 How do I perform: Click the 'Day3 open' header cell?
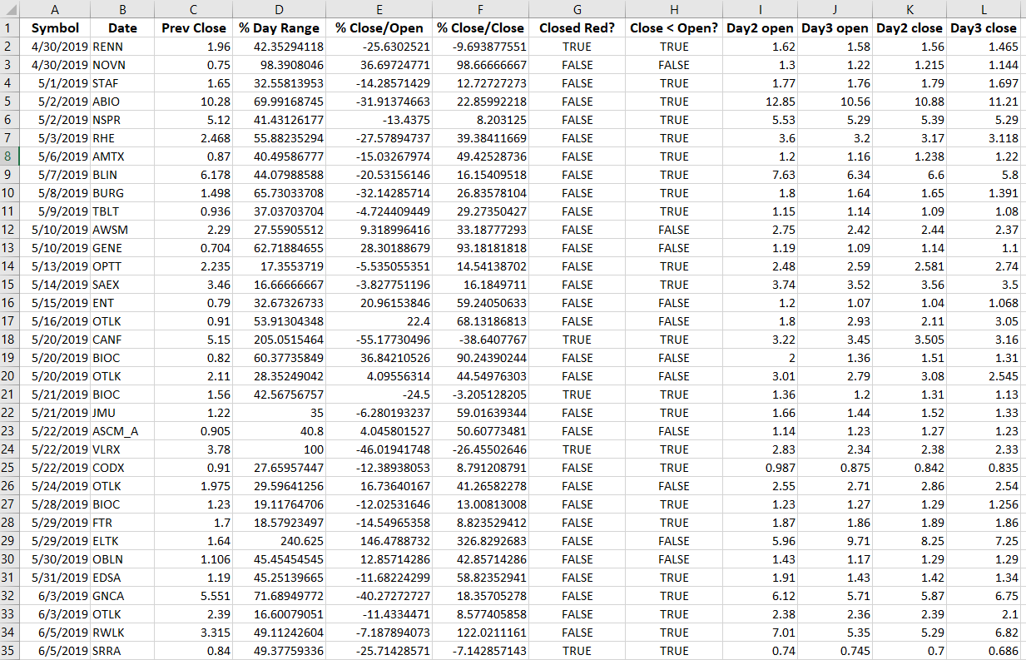click(835, 28)
